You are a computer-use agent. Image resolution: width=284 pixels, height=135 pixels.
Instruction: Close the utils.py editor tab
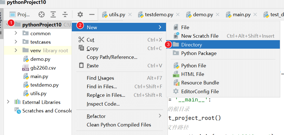(x=130, y=15)
